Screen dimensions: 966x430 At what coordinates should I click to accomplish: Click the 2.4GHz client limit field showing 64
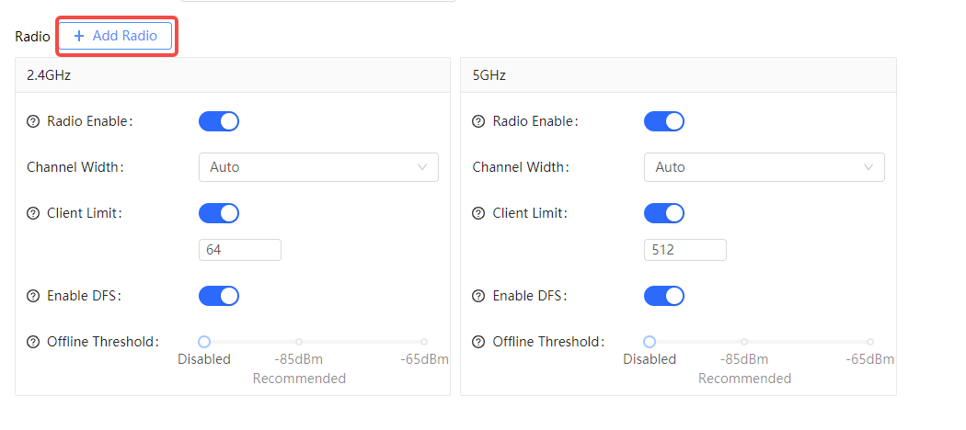(x=239, y=250)
